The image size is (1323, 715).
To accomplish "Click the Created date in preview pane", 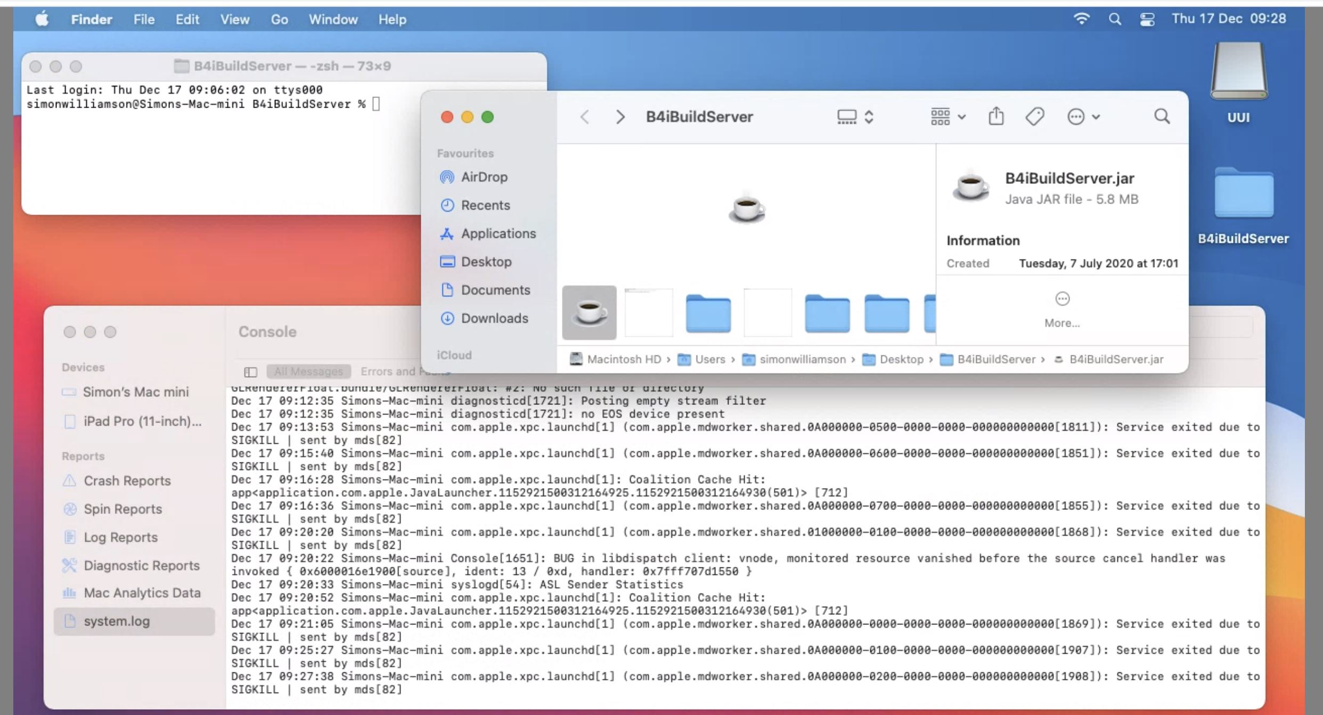I will 1098,263.
